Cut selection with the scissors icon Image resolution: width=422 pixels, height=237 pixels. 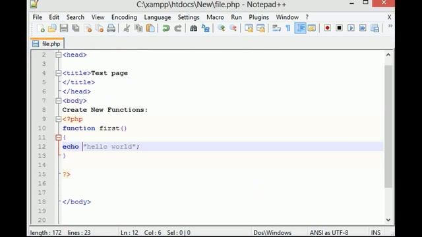pos(127,28)
